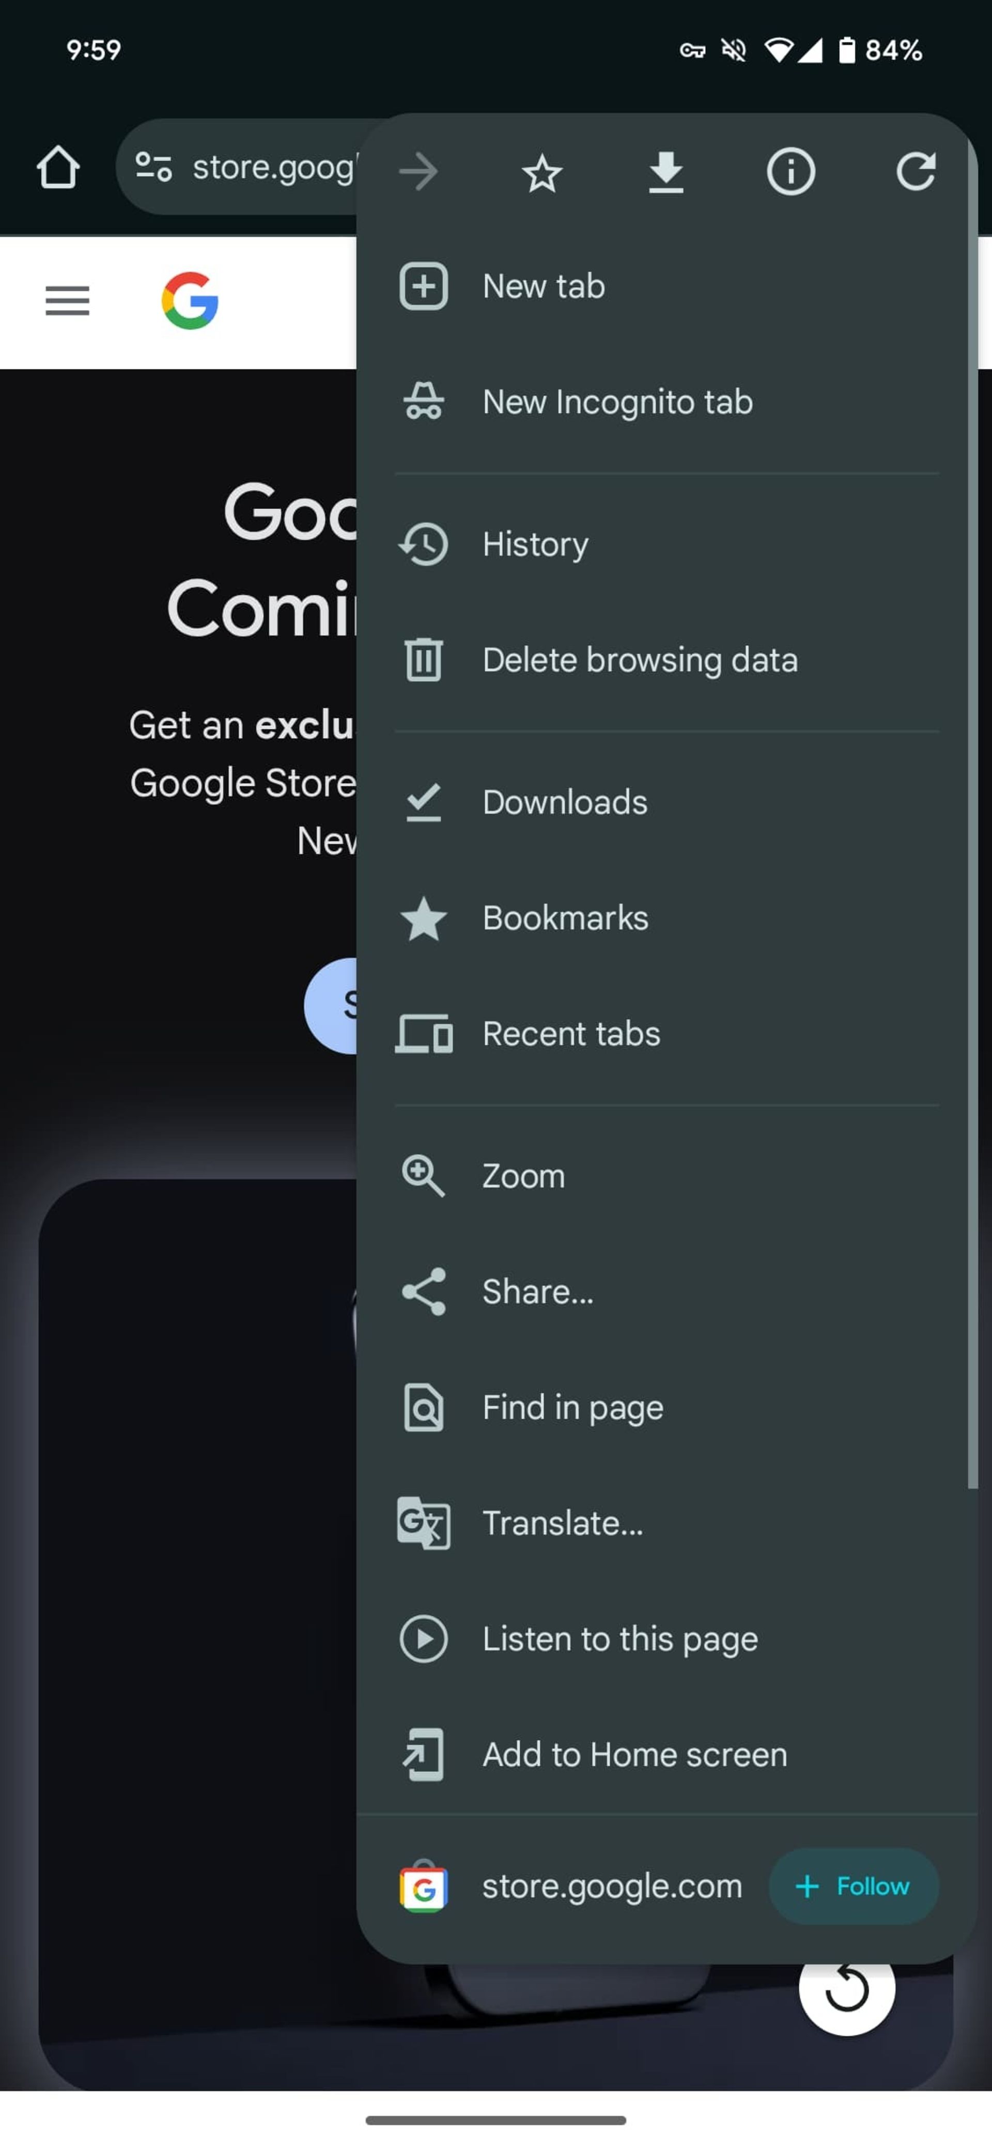The height and width of the screenshot is (2149, 992).
Task: Tap the download page icon
Action: [x=666, y=173]
